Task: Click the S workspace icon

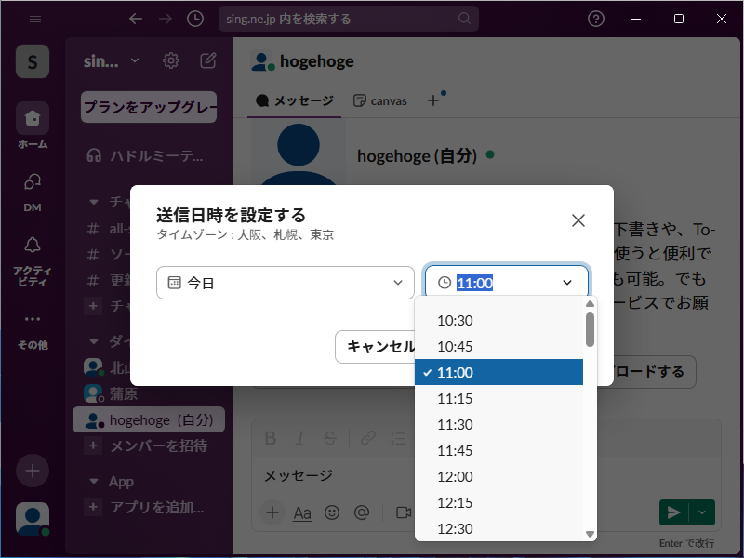Action: [x=33, y=61]
